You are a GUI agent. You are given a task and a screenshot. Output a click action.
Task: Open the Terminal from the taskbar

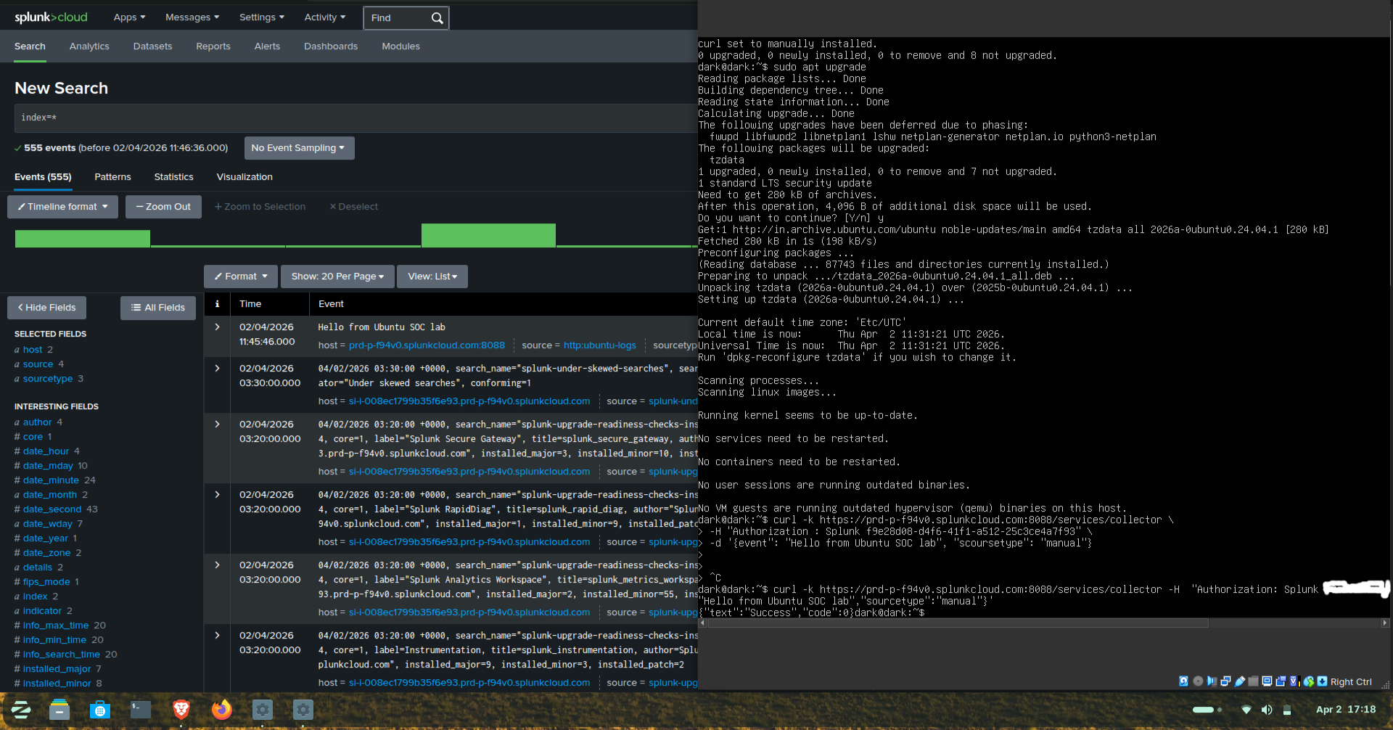(141, 709)
